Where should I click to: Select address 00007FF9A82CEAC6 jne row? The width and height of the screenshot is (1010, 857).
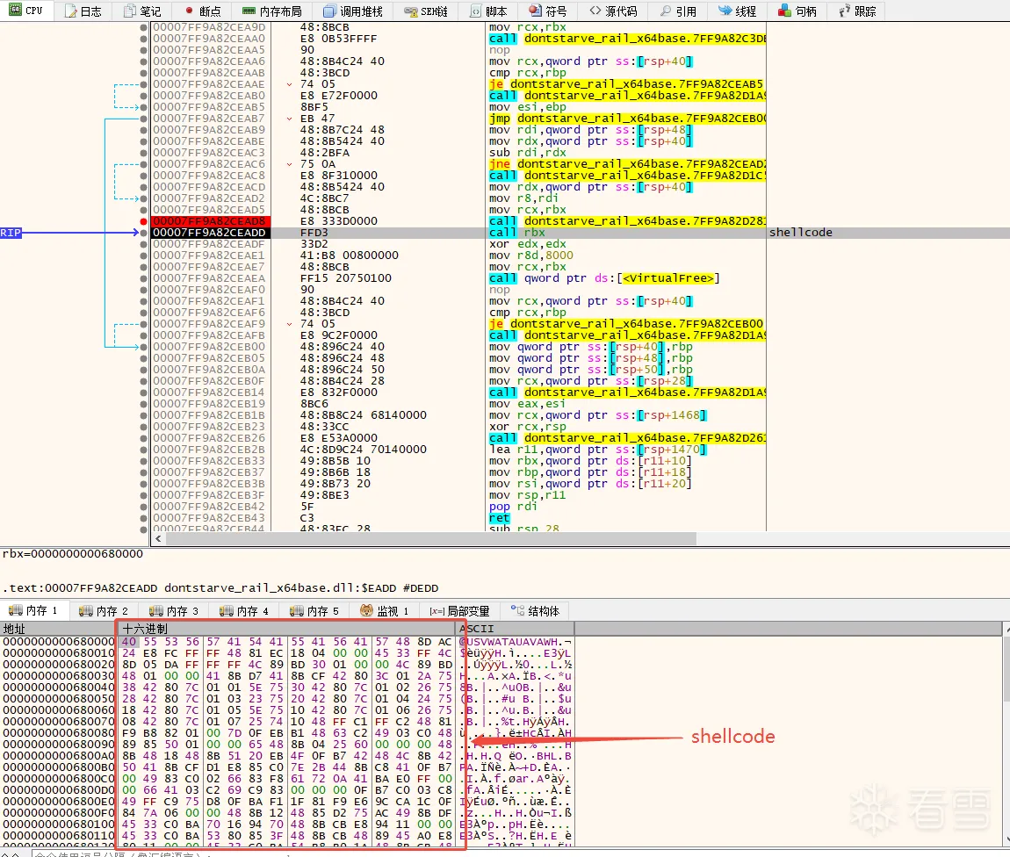coord(209,164)
